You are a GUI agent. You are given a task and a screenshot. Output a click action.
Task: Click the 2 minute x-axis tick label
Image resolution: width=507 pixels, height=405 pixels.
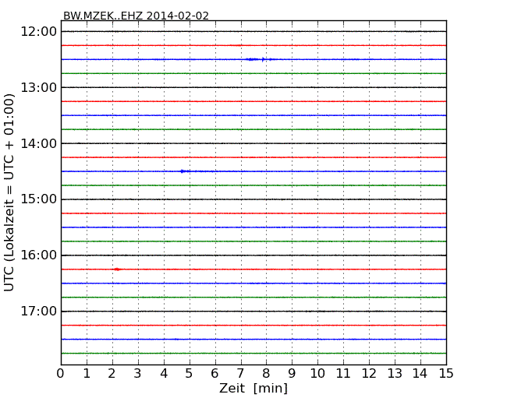[112, 373]
